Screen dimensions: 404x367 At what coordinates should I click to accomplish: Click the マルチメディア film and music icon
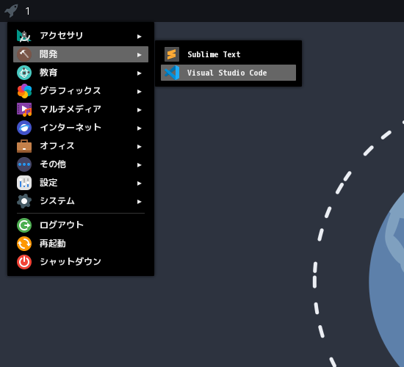24,109
